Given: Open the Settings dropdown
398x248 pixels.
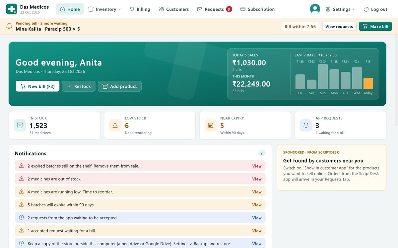Looking at the screenshot, I should (x=340, y=9).
